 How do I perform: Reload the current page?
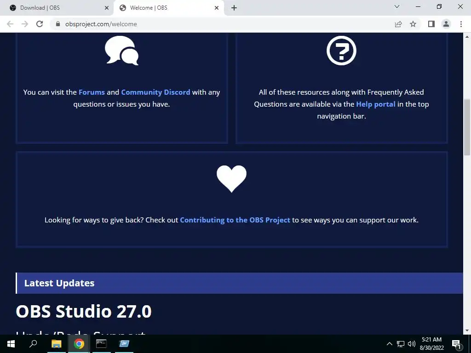click(40, 24)
